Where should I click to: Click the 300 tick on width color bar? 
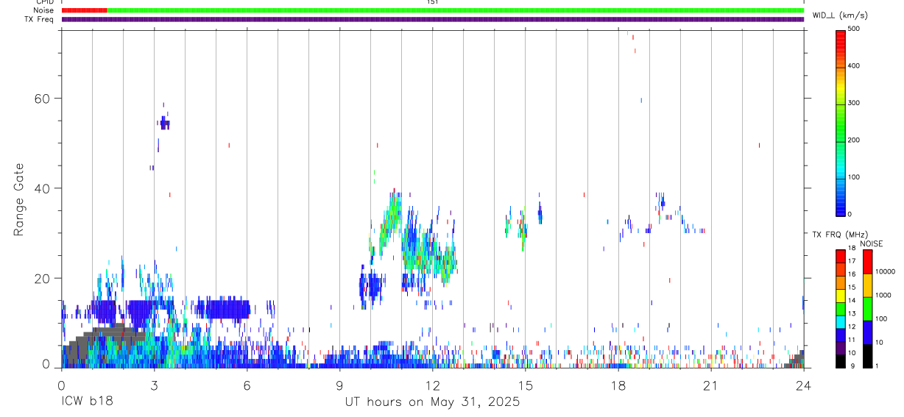[854, 103]
